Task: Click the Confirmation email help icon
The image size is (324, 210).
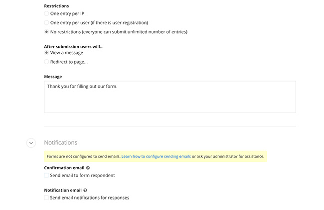Action: [x=88, y=168]
